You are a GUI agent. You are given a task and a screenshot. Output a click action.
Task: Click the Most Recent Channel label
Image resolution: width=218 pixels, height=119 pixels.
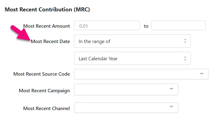(x=47, y=108)
